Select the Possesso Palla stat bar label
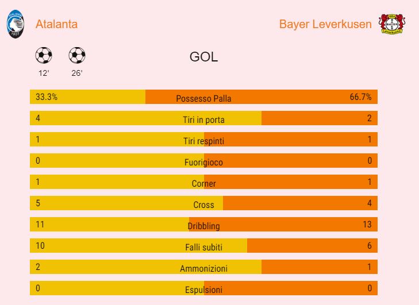419x305 pixels. click(203, 98)
